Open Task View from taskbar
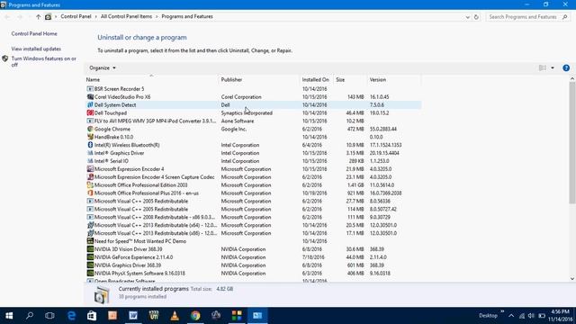Screen dimensions: 576x324 49,316
